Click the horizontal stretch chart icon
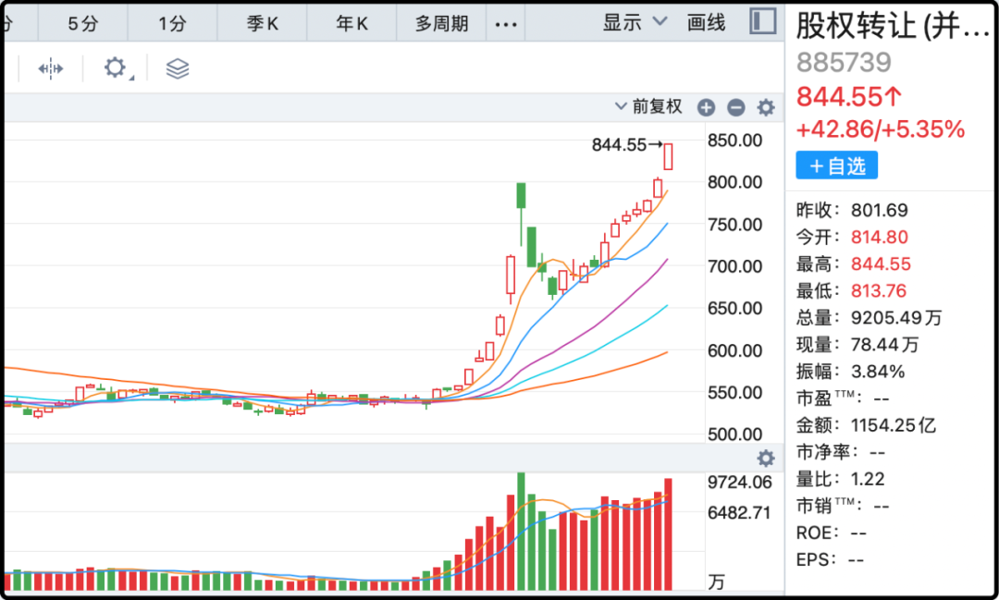The image size is (999, 600). coord(50,68)
